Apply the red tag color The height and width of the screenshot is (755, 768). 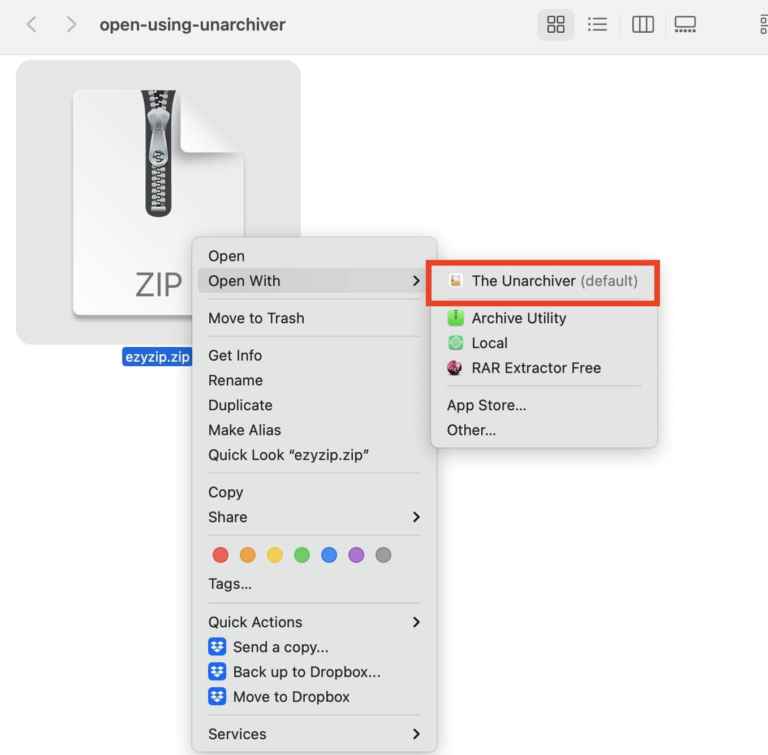[220, 555]
